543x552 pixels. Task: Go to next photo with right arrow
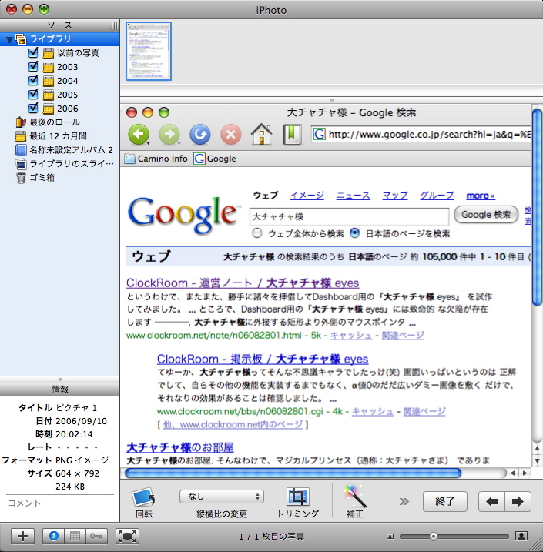click(518, 501)
